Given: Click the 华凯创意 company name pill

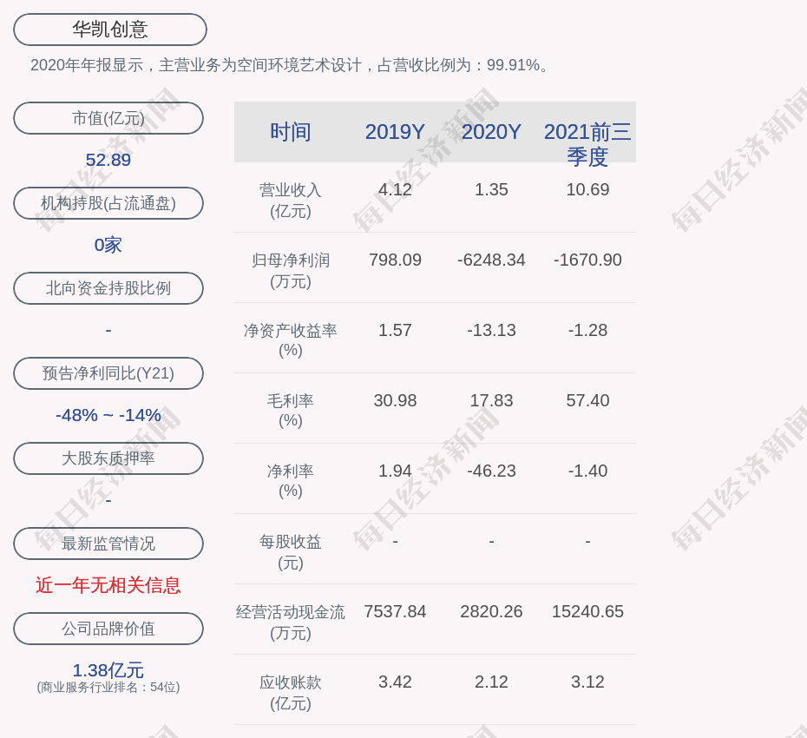Looking at the screenshot, I should pos(110,30).
